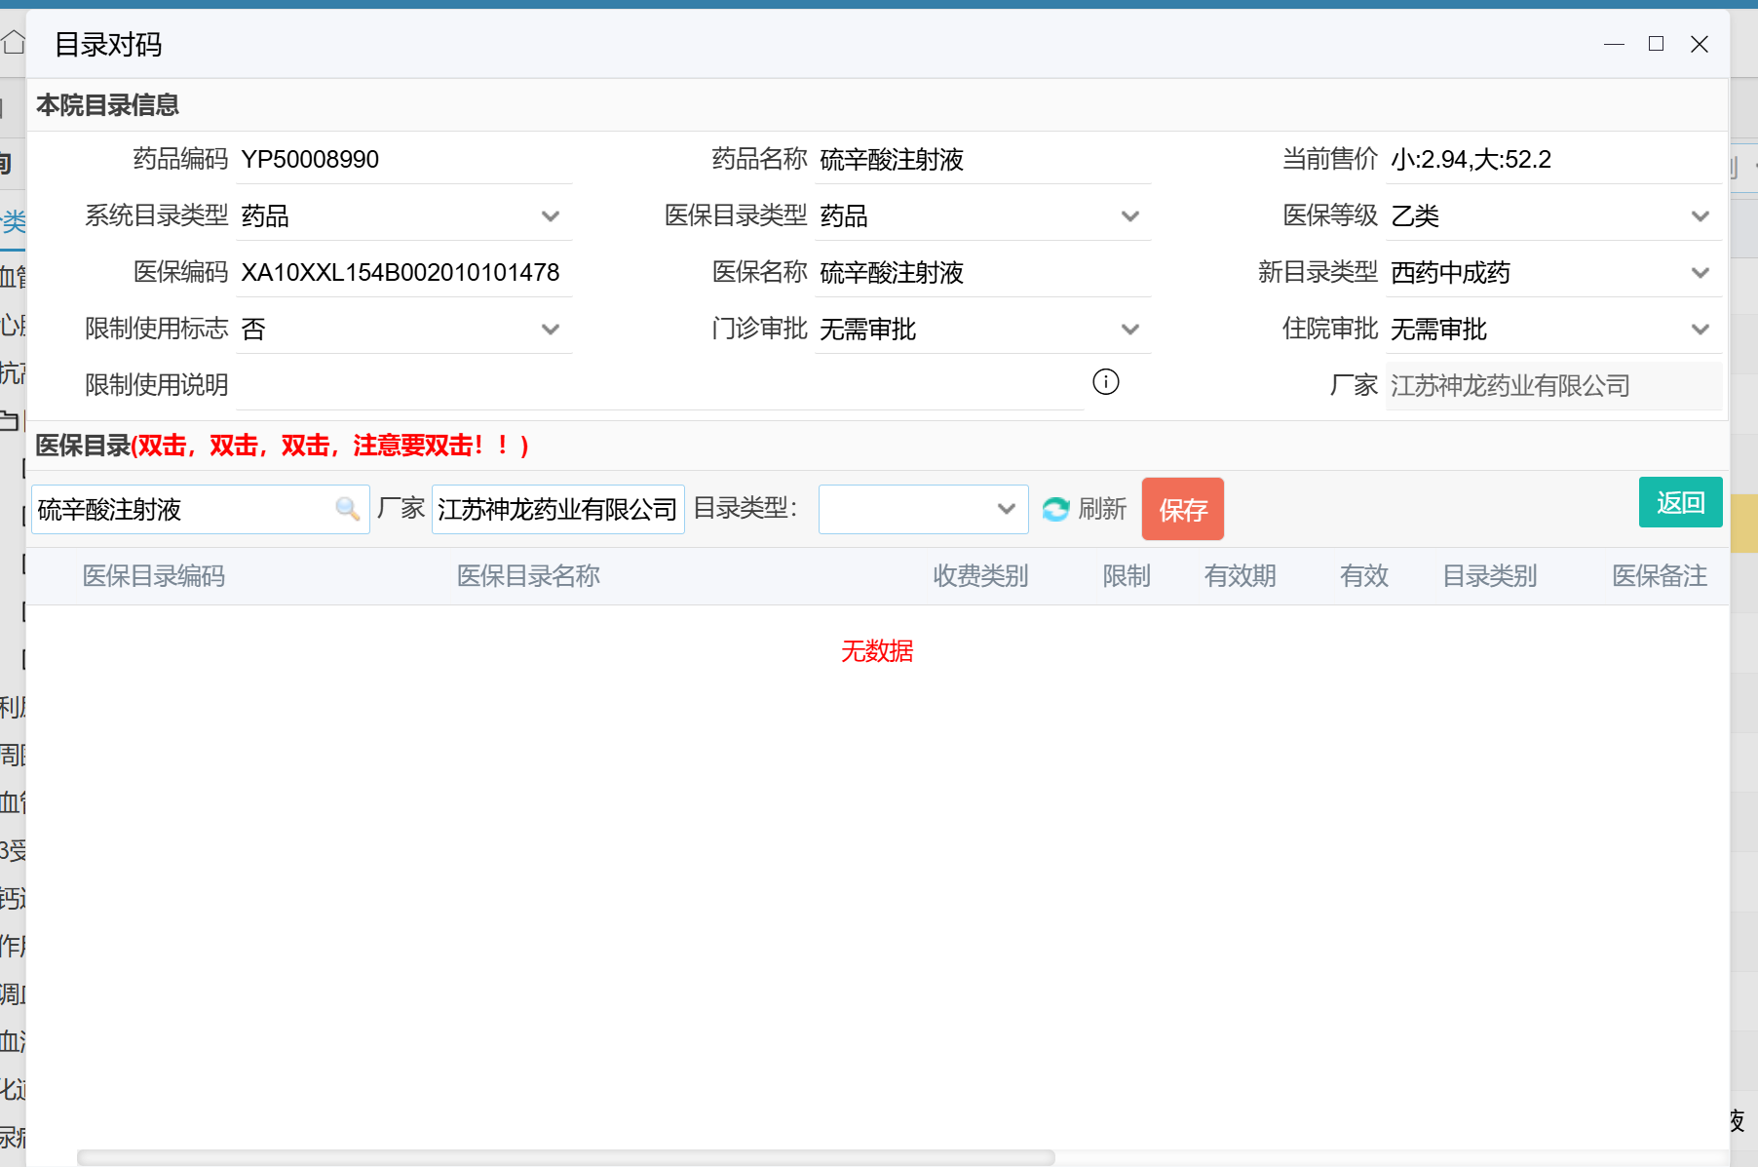This screenshot has height=1167, width=1758.
Task: Expand the 系统目录类型 dropdown
Action: point(550,216)
